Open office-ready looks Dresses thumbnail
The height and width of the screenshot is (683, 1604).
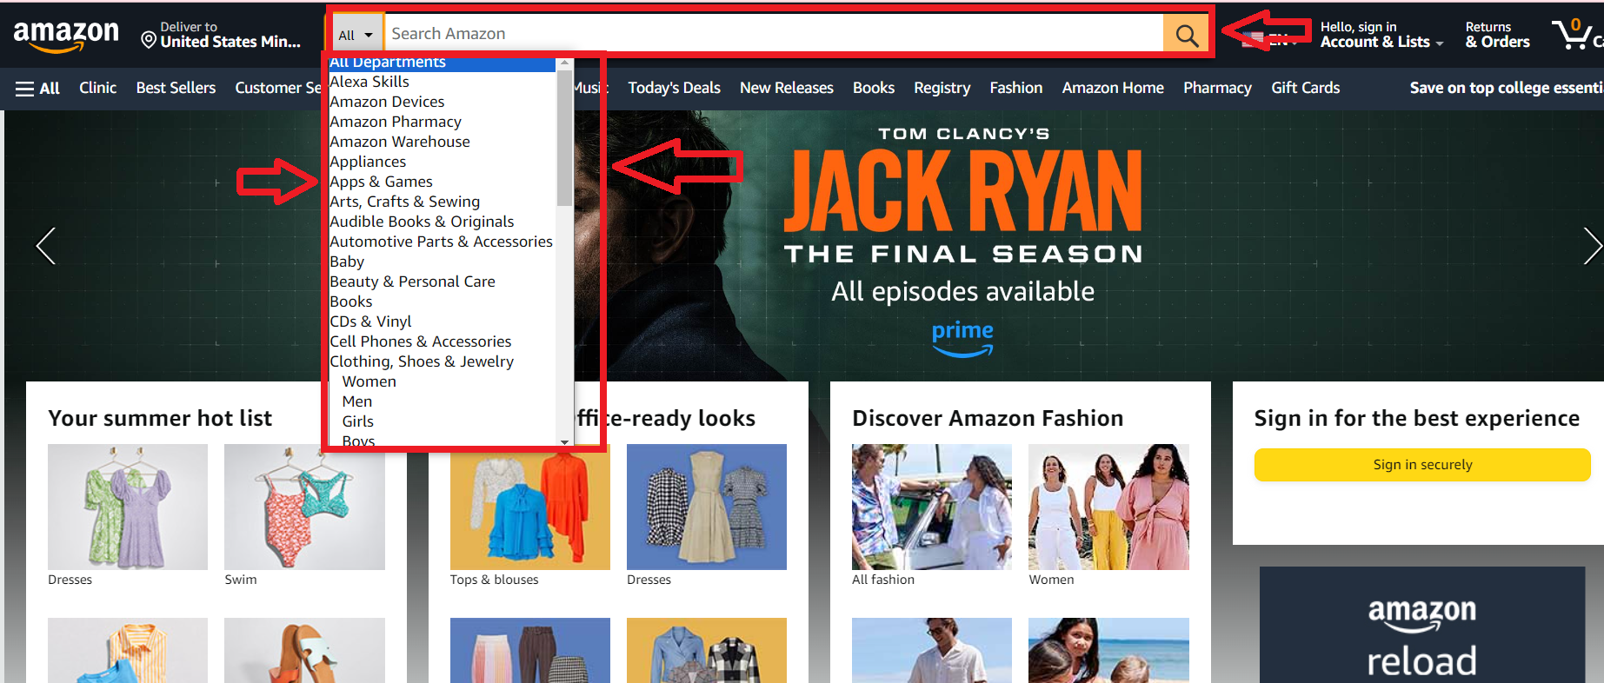point(707,507)
